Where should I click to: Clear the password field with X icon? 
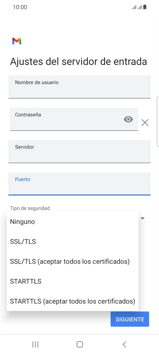coord(145,123)
